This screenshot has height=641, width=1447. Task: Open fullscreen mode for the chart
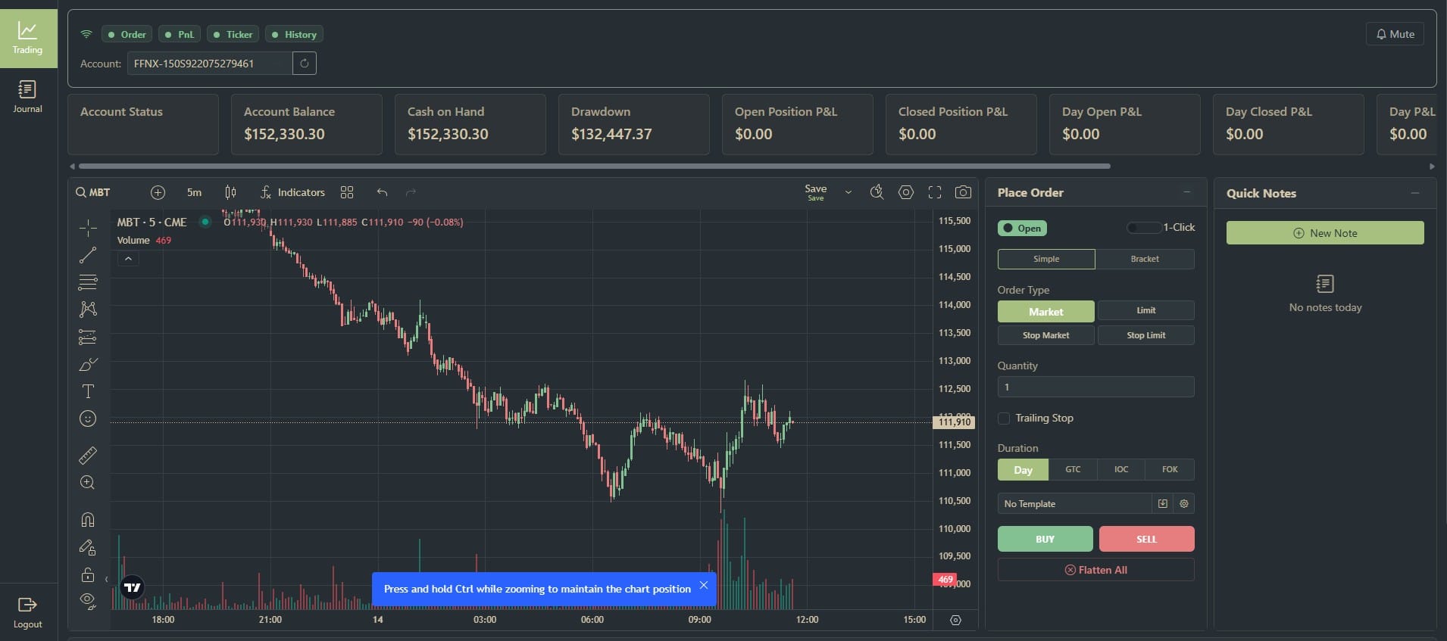tap(935, 192)
